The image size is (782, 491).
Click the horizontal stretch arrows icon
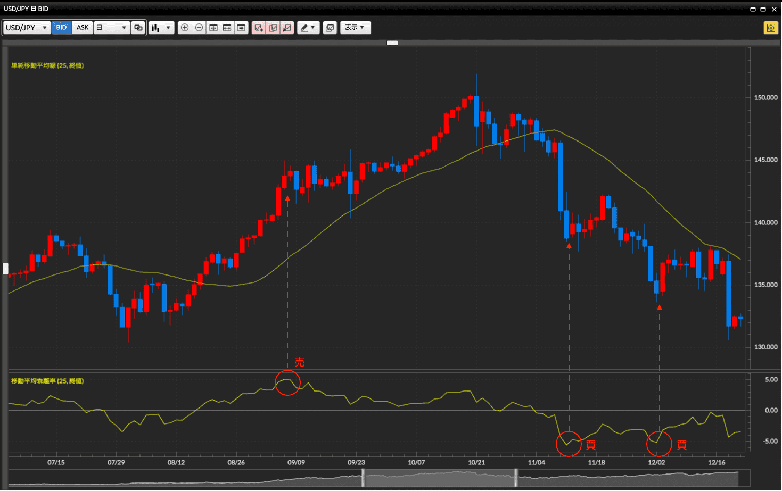tap(227, 28)
